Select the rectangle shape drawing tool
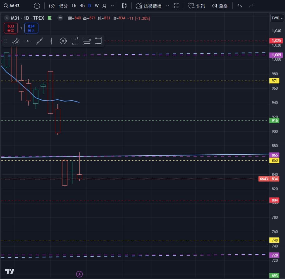 99,41
